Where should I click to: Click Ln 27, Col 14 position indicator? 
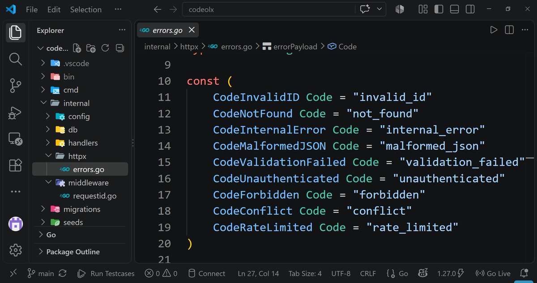(258, 273)
